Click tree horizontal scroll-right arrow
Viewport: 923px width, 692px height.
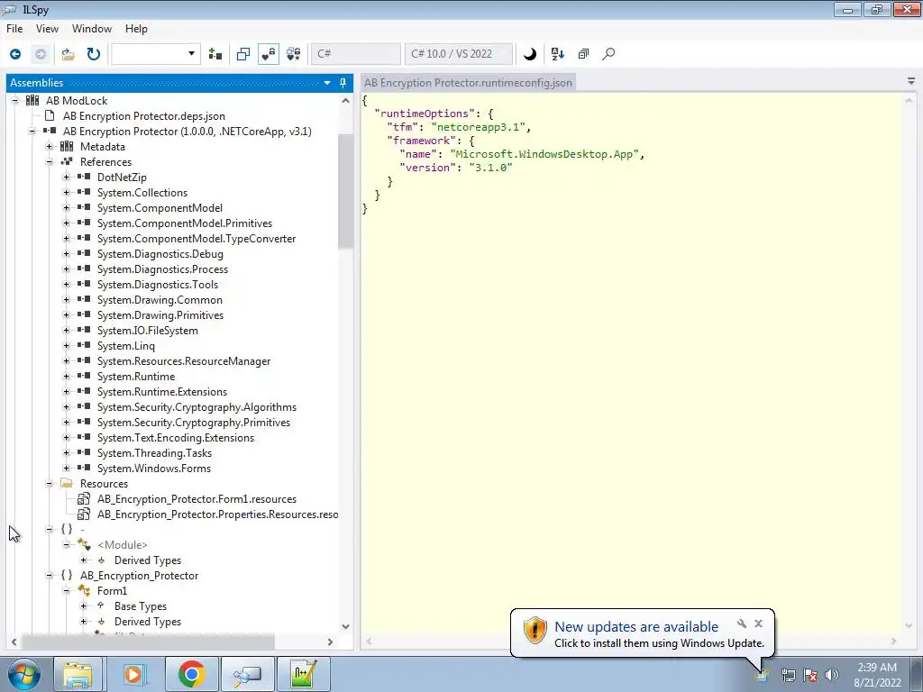click(x=330, y=642)
